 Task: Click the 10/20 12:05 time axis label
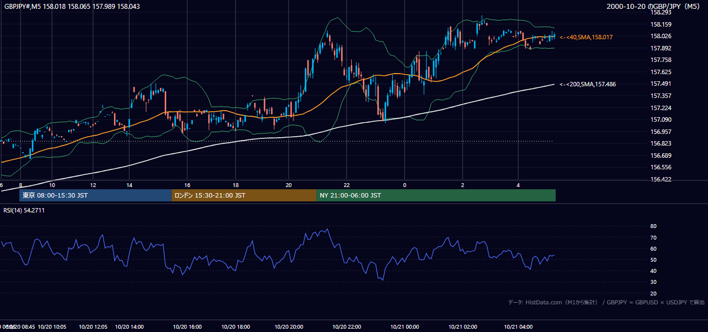[93, 327]
